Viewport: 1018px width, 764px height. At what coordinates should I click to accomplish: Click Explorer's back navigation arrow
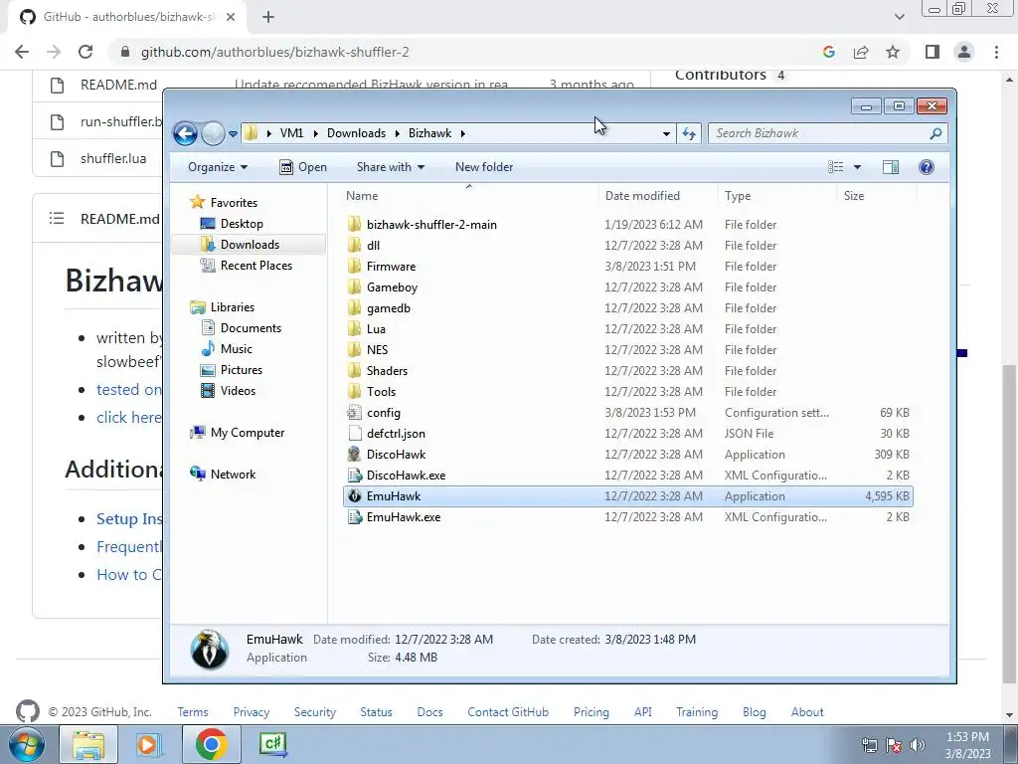(x=185, y=134)
